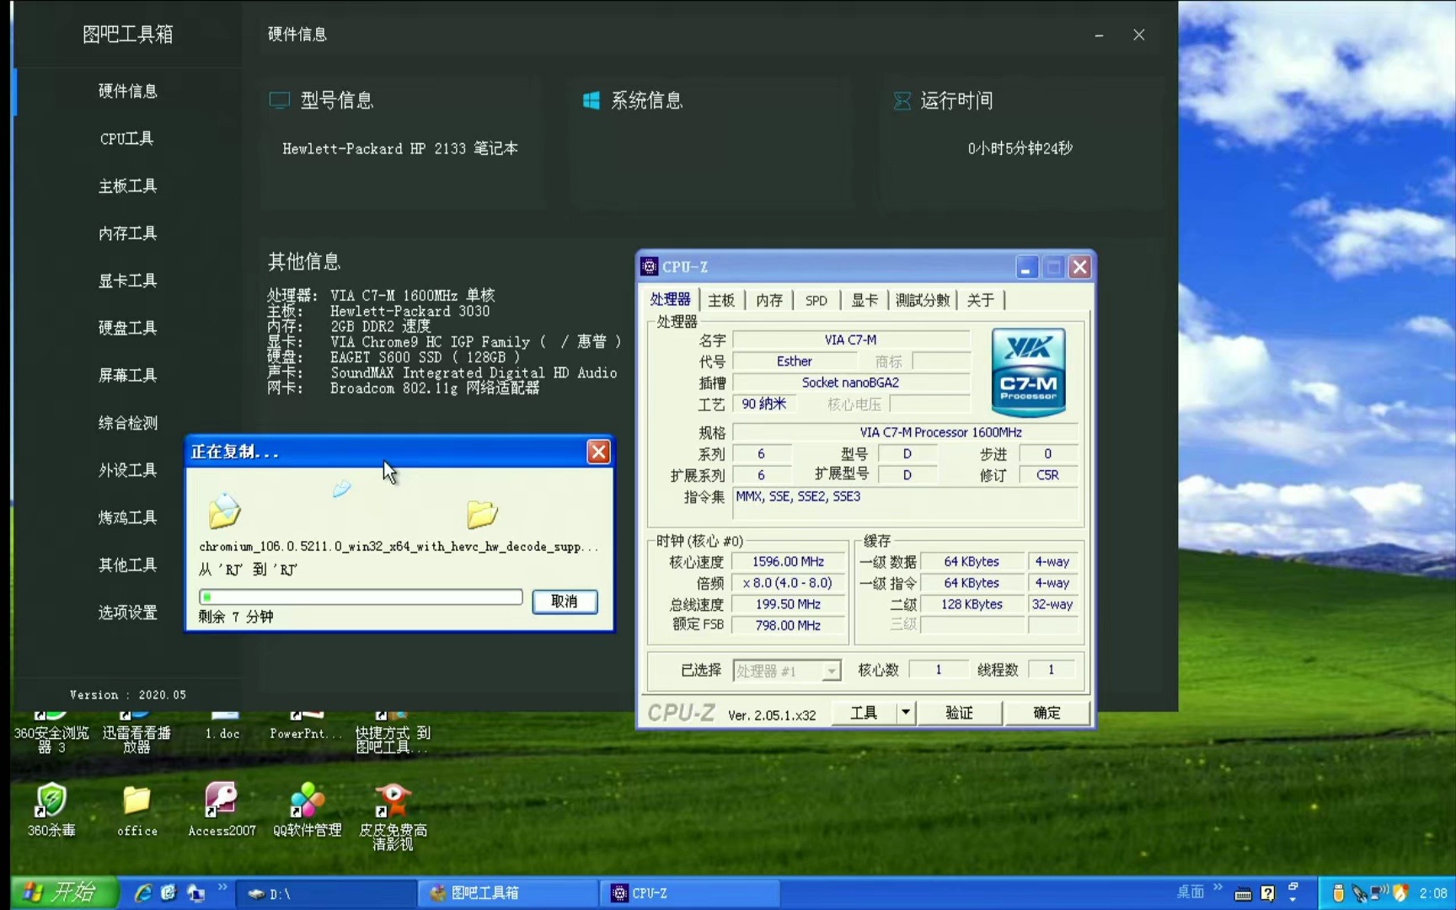
Task: Switch to the D:\ taskbar window
Action: pyautogui.click(x=325, y=893)
